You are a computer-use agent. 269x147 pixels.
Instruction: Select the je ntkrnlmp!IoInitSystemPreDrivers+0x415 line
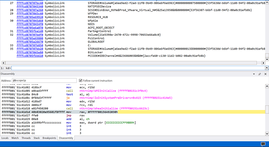pyautogui.click(x=133, y=98)
